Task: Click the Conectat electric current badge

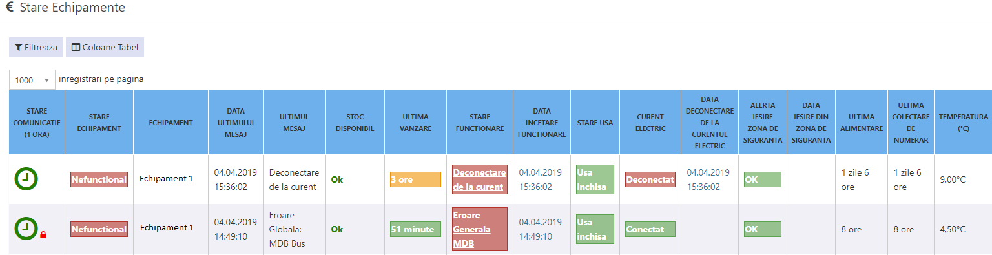Action: coord(650,229)
